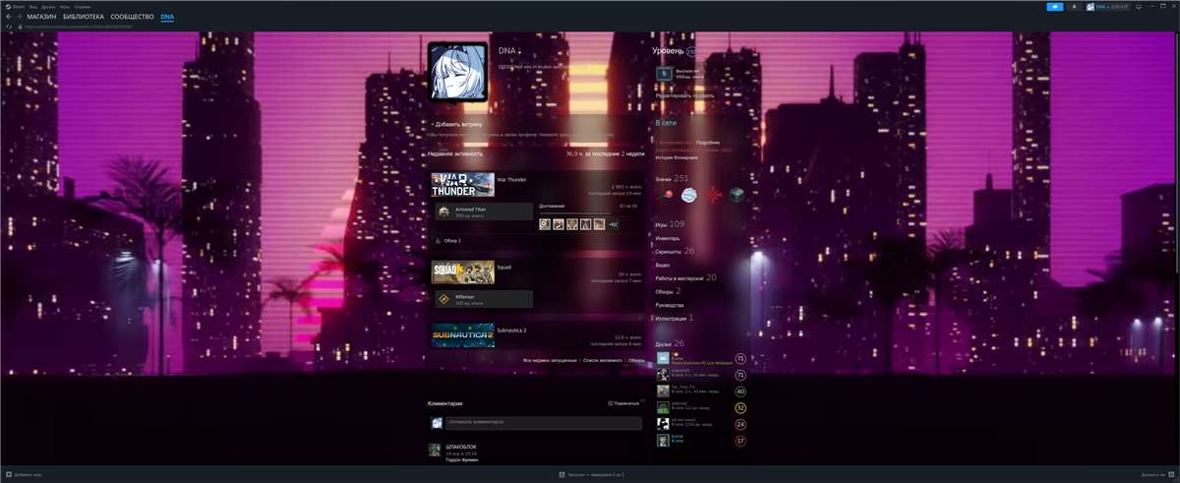
Task: Open the War Thunder game banner
Action: pos(462,185)
